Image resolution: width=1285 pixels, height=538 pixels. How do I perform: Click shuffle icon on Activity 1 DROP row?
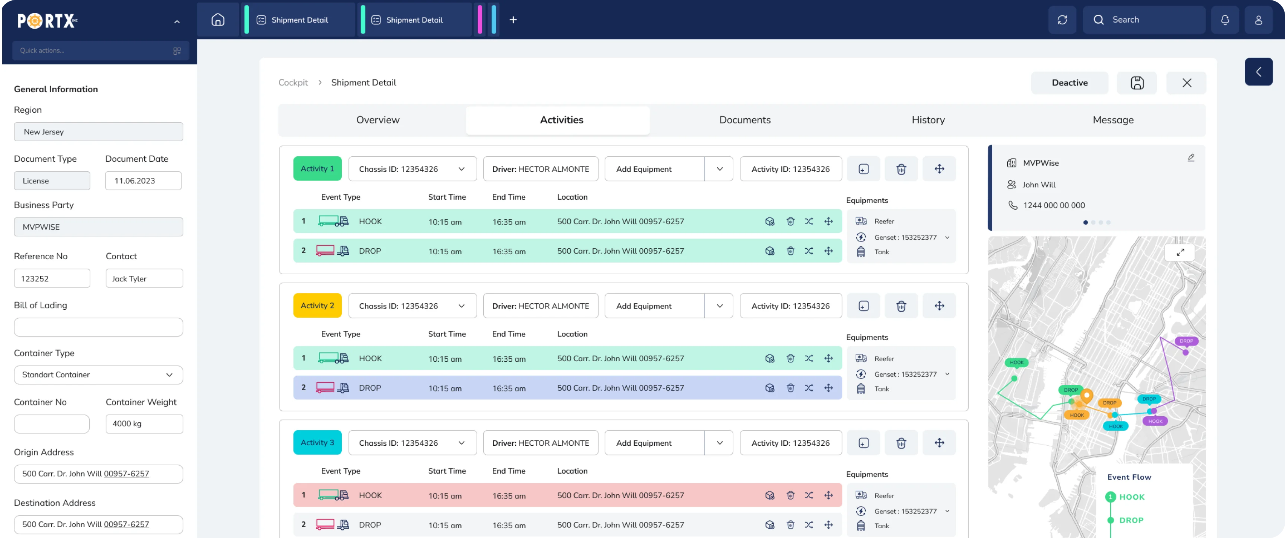[808, 251]
